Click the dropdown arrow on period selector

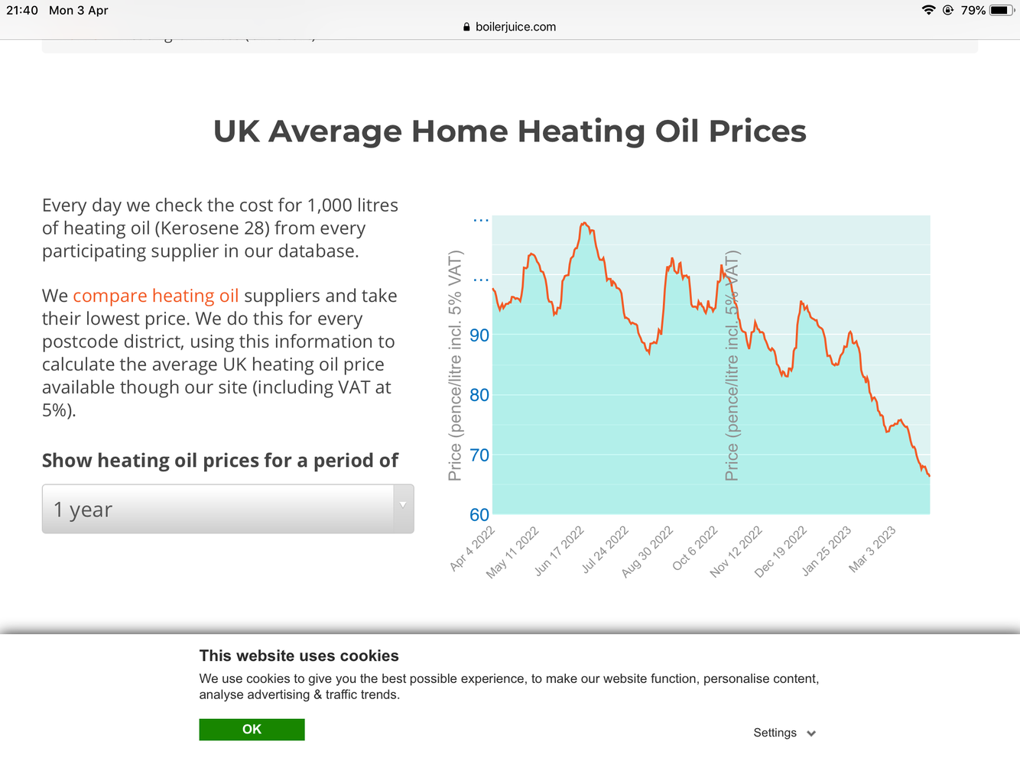point(403,506)
